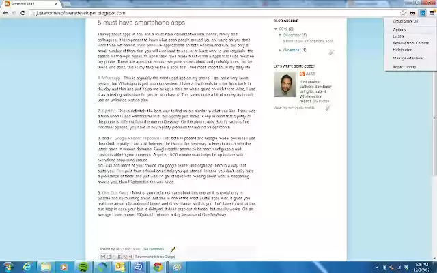Open 'View my complete profile' link
Viewport: 437px width, 273px height.
click(294, 108)
